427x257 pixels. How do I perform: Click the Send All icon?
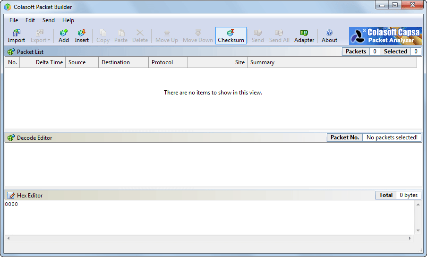pyautogui.click(x=279, y=35)
